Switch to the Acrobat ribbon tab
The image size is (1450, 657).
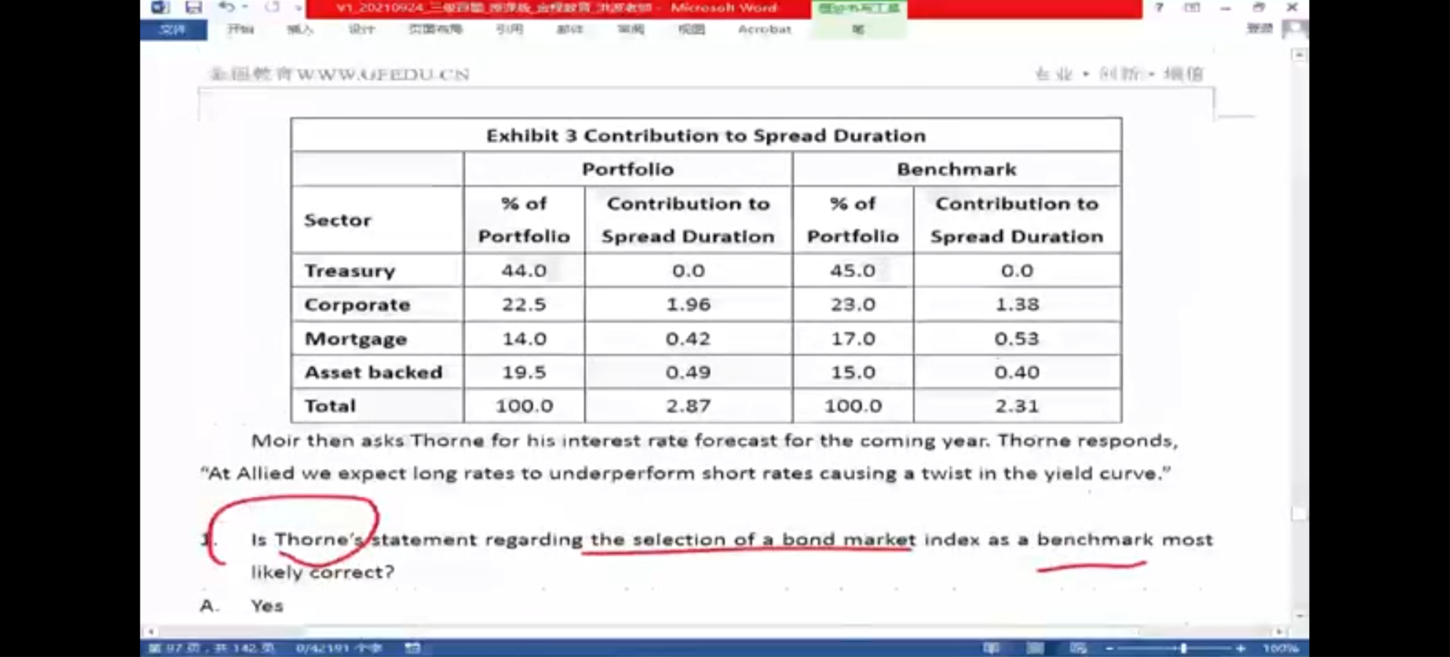(764, 29)
